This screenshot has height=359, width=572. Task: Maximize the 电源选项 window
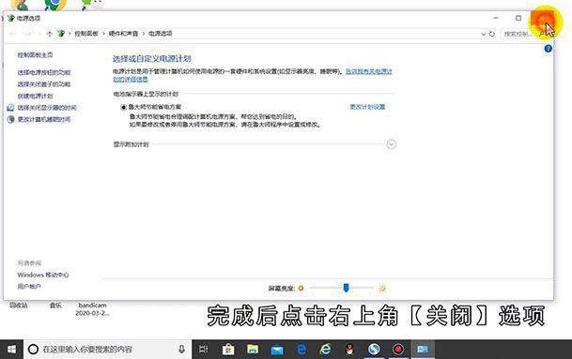[518, 18]
